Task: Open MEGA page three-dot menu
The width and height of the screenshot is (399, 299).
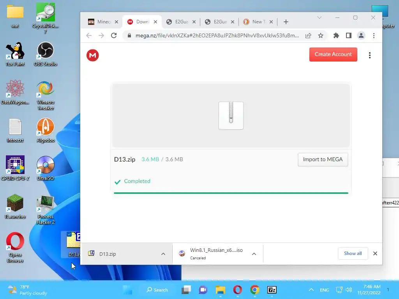Action: (370, 55)
